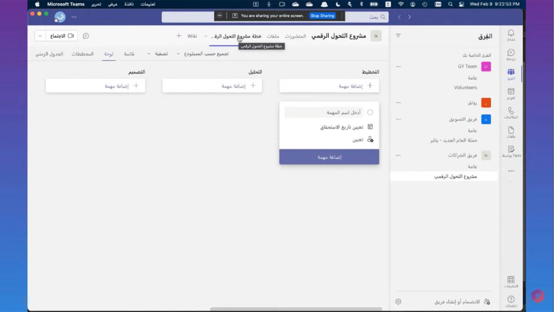Add a new tab with plus icon
Screen dimensions: 554x312
tap(179, 36)
